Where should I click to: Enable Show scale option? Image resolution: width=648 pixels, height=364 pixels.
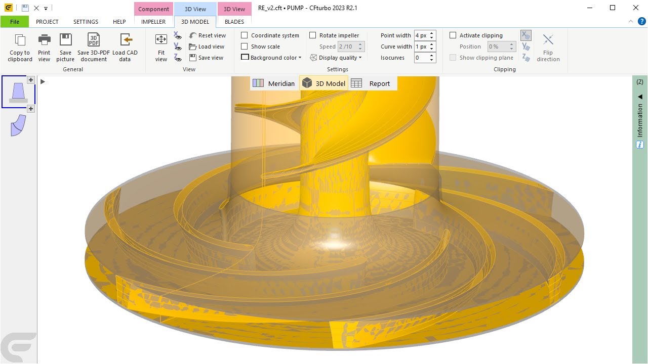click(245, 47)
